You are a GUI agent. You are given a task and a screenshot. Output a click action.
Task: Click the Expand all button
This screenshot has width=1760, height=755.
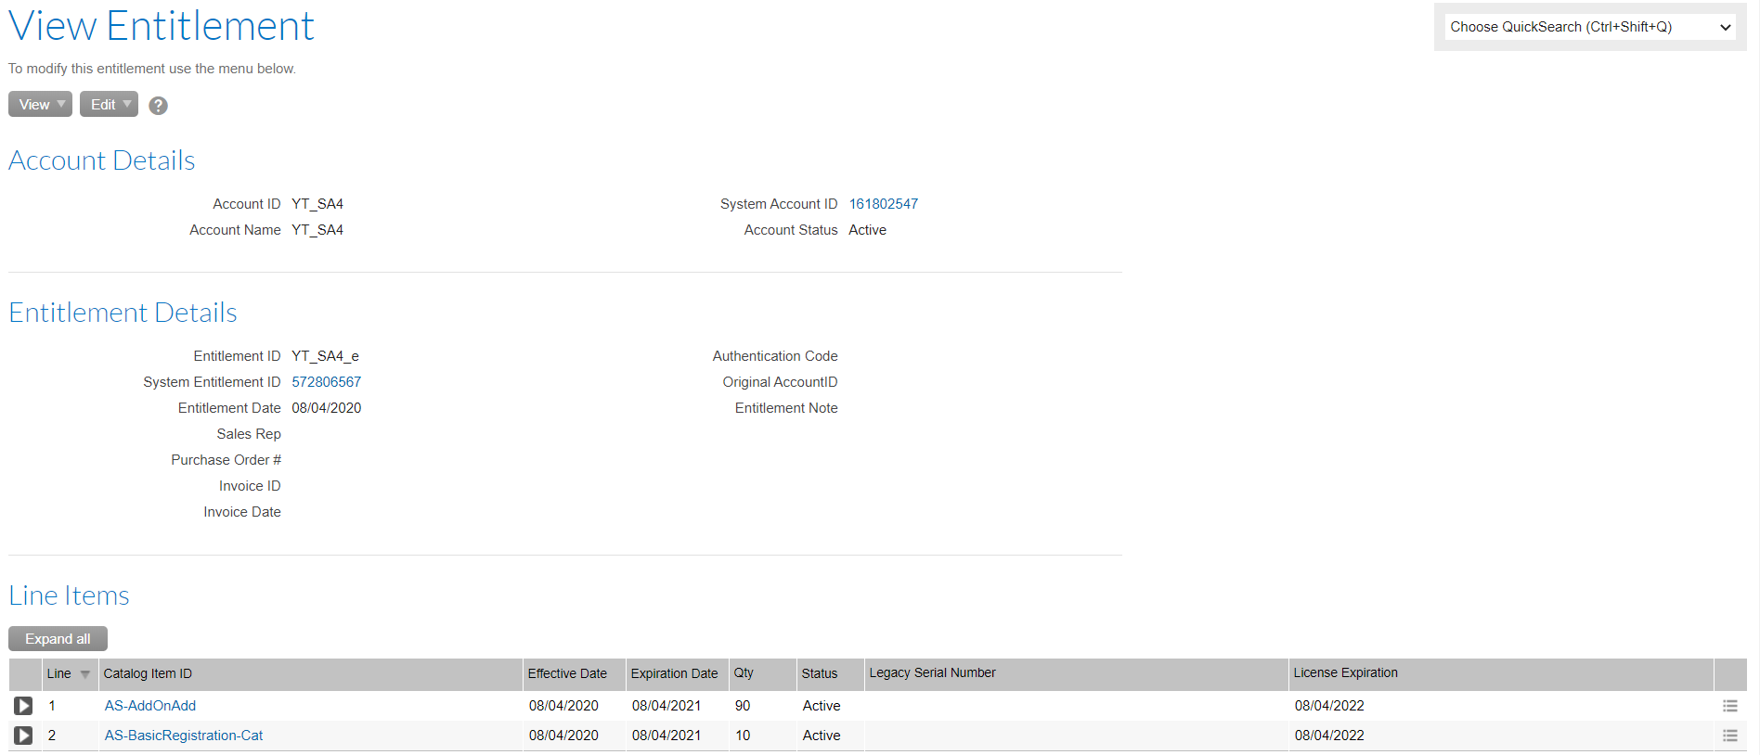tap(58, 639)
